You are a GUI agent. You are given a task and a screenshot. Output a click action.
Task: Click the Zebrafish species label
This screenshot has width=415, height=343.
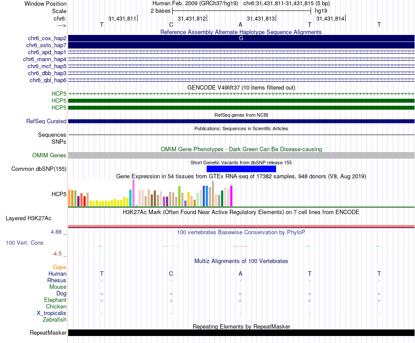coord(55,319)
